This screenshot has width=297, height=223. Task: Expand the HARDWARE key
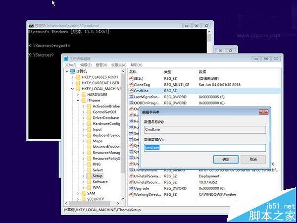tap(78, 95)
